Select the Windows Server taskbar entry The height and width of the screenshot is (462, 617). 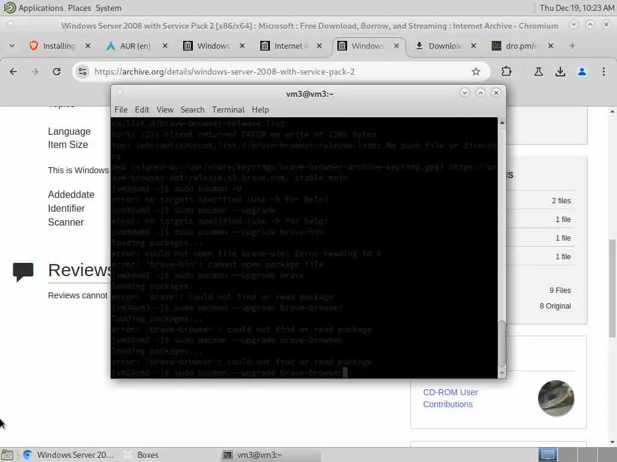(x=69, y=455)
